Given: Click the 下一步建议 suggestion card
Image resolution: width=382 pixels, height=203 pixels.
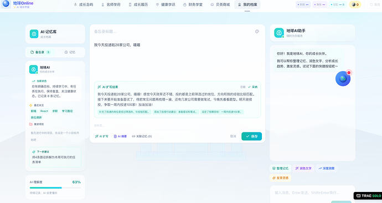Looking at the screenshot, I should (x=55, y=157).
